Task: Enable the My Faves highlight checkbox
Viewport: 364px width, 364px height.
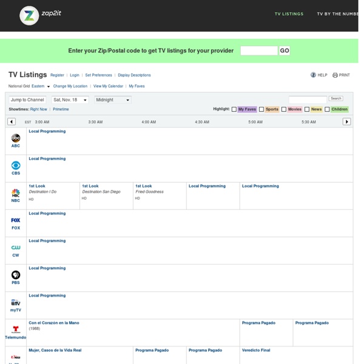Action: (234, 109)
